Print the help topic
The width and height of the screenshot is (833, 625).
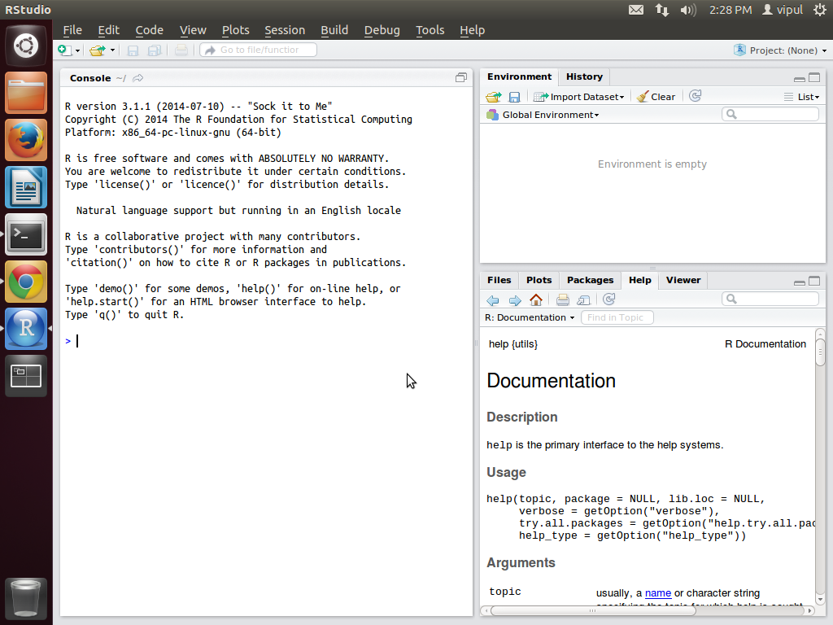563,300
